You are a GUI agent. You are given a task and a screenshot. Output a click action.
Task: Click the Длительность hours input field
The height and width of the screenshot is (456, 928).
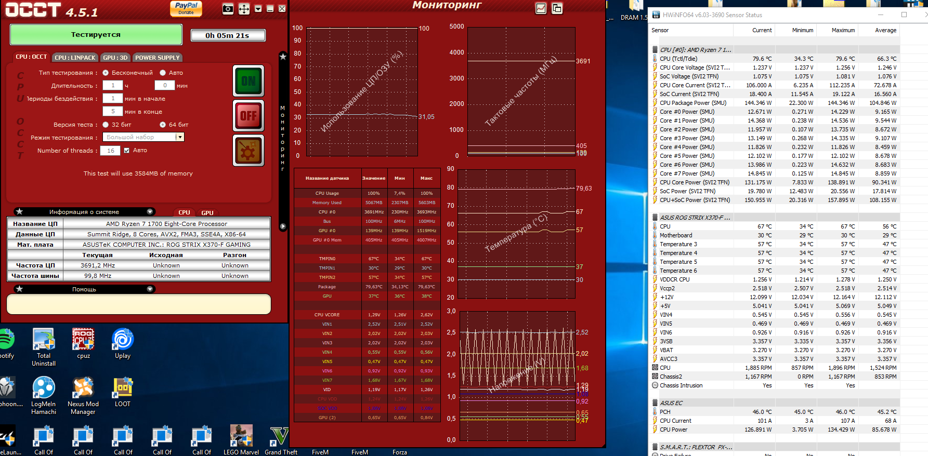113,85
